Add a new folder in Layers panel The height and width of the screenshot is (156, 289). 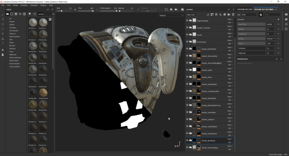pyautogui.click(x=229, y=15)
